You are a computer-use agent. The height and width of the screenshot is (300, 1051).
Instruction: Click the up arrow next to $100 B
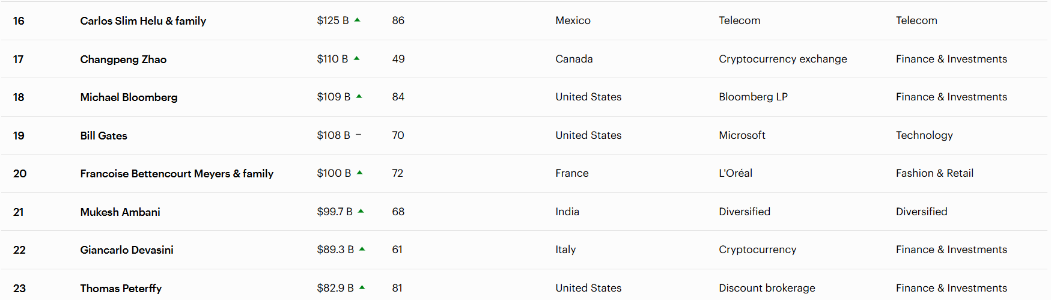click(x=359, y=173)
